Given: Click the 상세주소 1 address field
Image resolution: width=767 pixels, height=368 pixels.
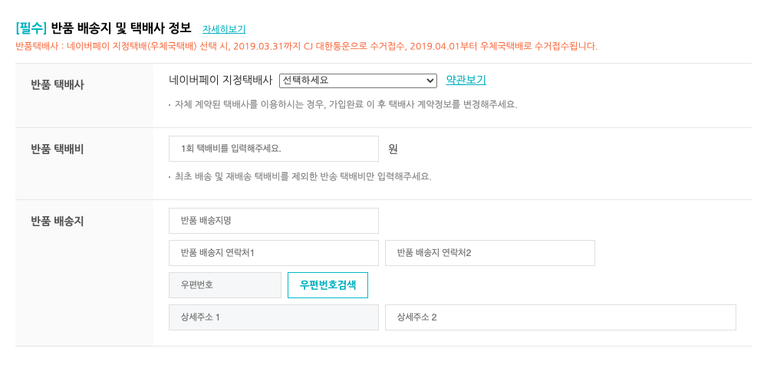Looking at the screenshot, I should pyautogui.click(x=274, y=317).
